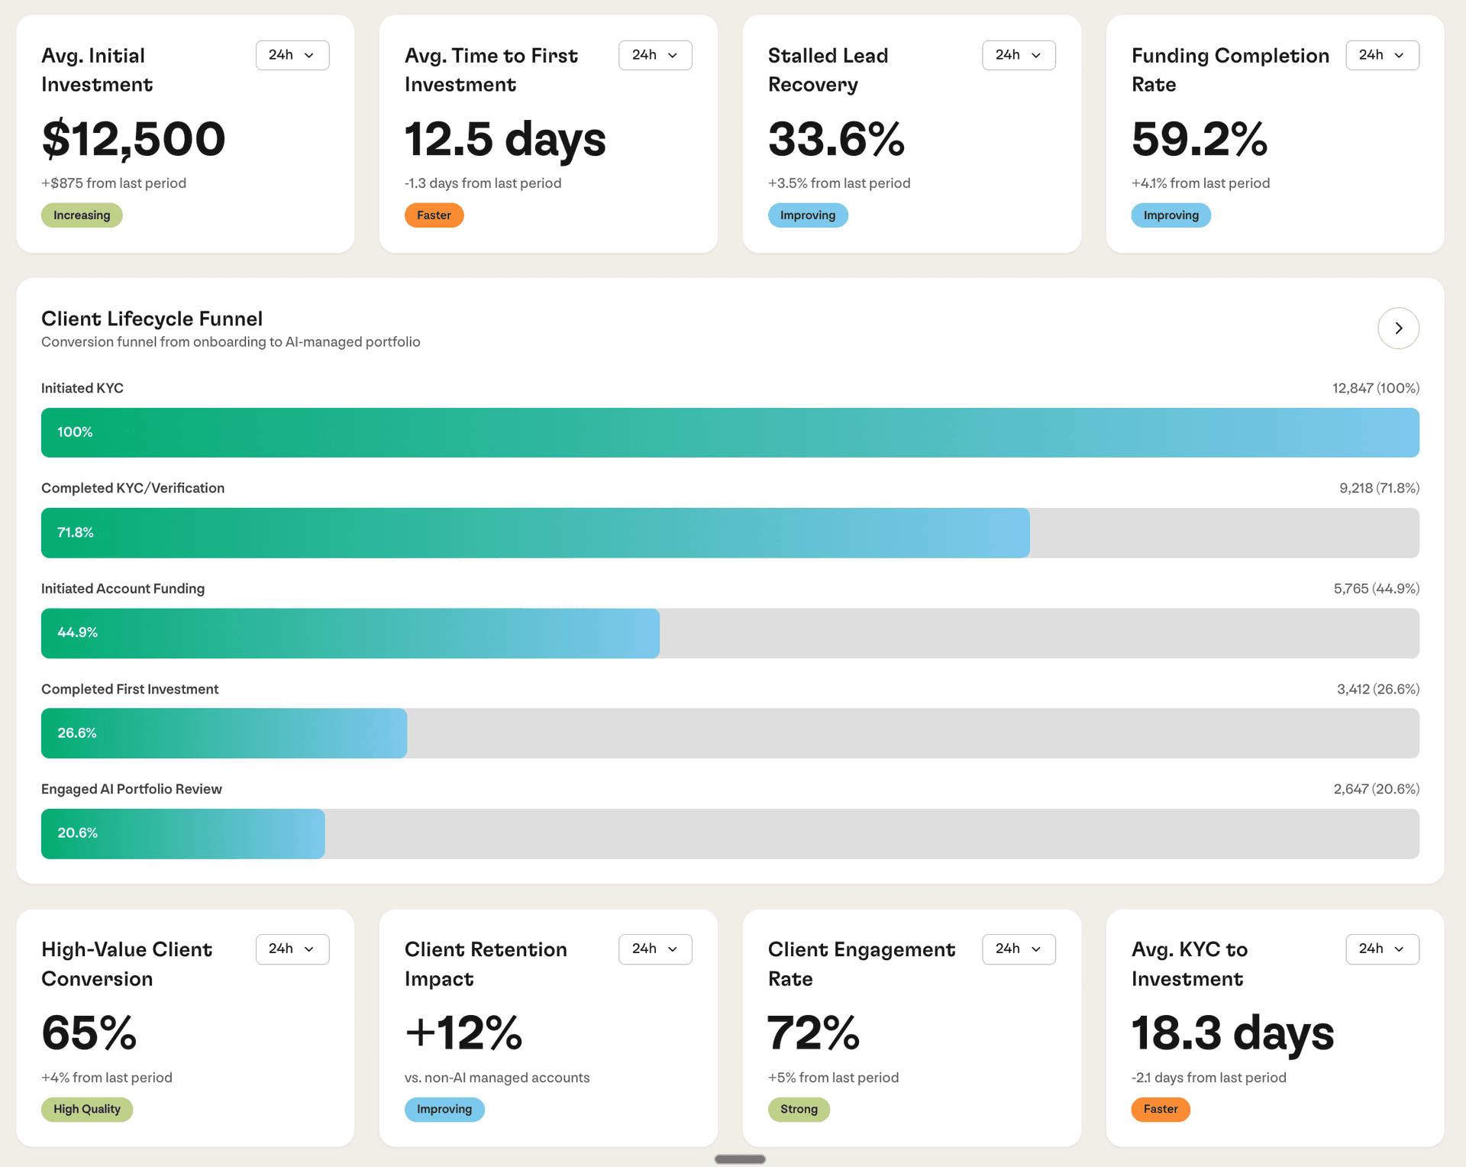Click the High Quality badge on High-Value Client Conversion
Viewport: 1466px width, 1167px height.
(87, 1109)
